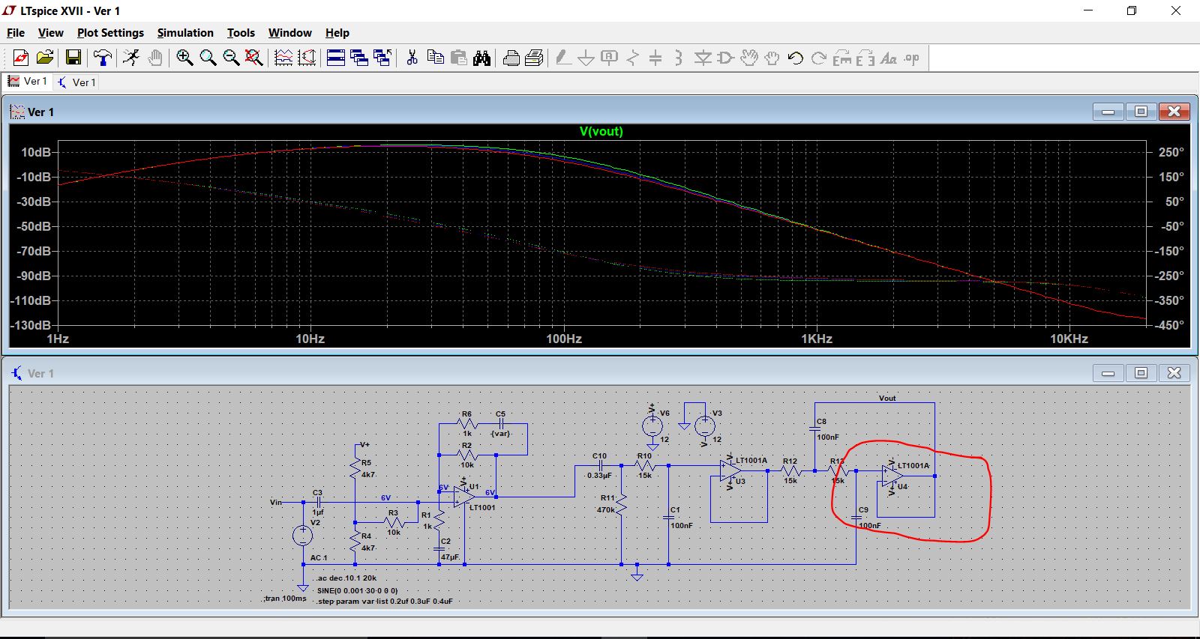Print with the printer icon
Viewport: 1200px width, 639px height.
[x=511, y=58]
